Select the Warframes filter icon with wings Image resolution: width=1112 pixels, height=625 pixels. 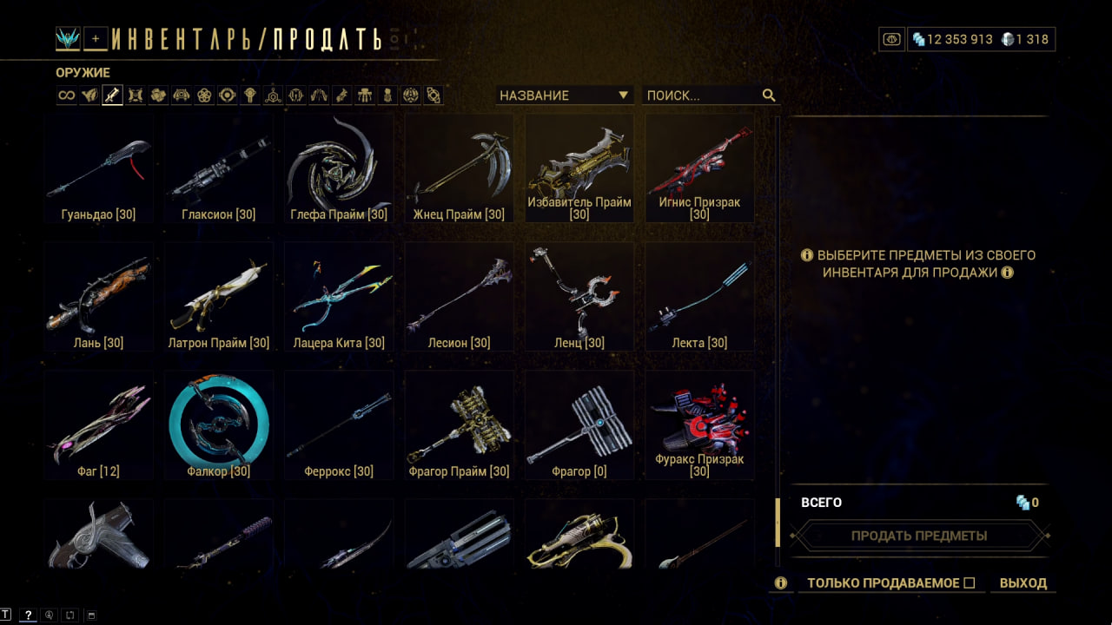pyautogui.click(x=89, y=95)
